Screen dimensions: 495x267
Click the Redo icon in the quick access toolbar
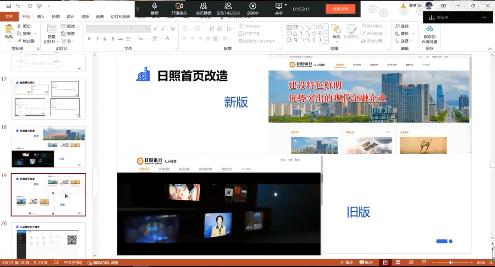(x=30, y=6)
